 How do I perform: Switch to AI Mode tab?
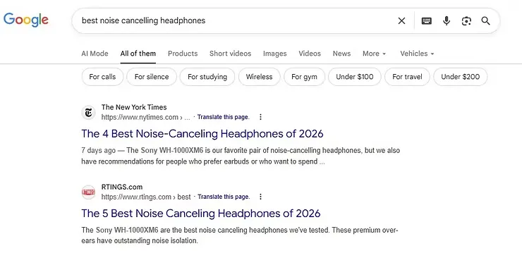click(95, 54)
